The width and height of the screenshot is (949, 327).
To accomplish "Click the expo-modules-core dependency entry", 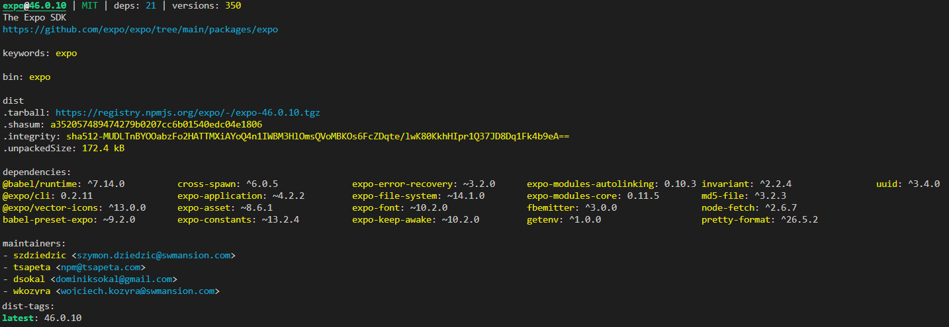I will pyautogui.click(x=593, y=196).
